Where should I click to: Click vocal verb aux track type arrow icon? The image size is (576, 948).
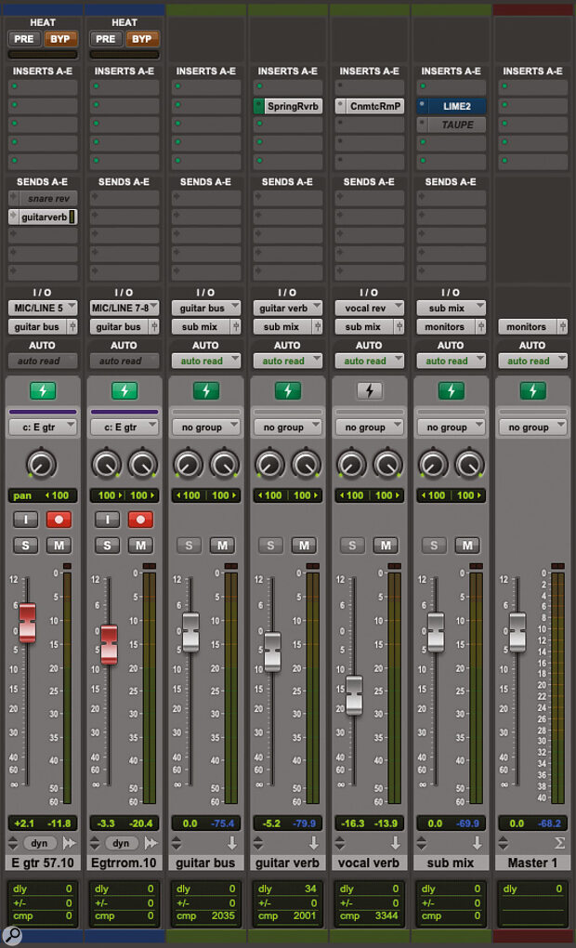(395, 843)
